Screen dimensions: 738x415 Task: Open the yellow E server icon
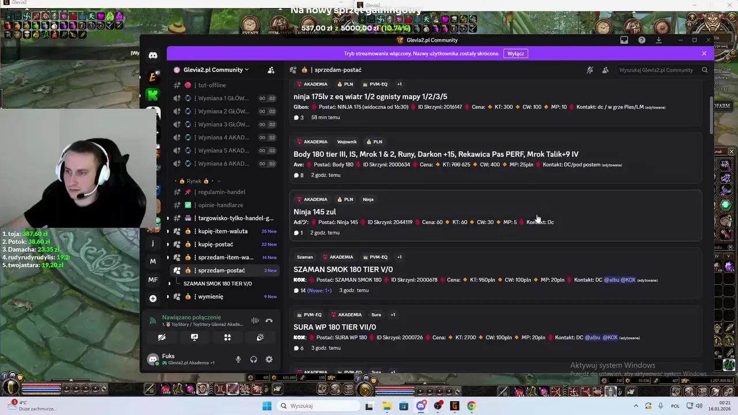click(153, 76)
